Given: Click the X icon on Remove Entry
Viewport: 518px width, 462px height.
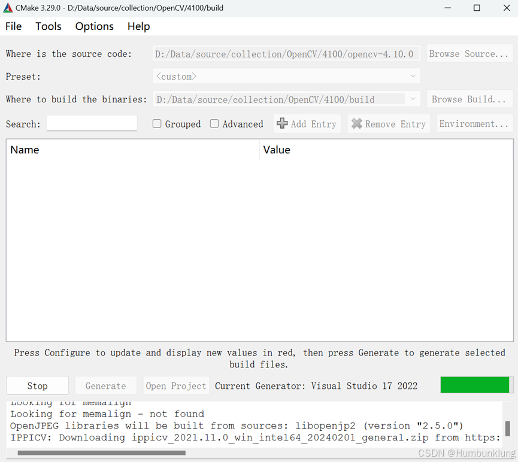Looking at the screenshot, I should pyautogui.click(x=356, y=123).
